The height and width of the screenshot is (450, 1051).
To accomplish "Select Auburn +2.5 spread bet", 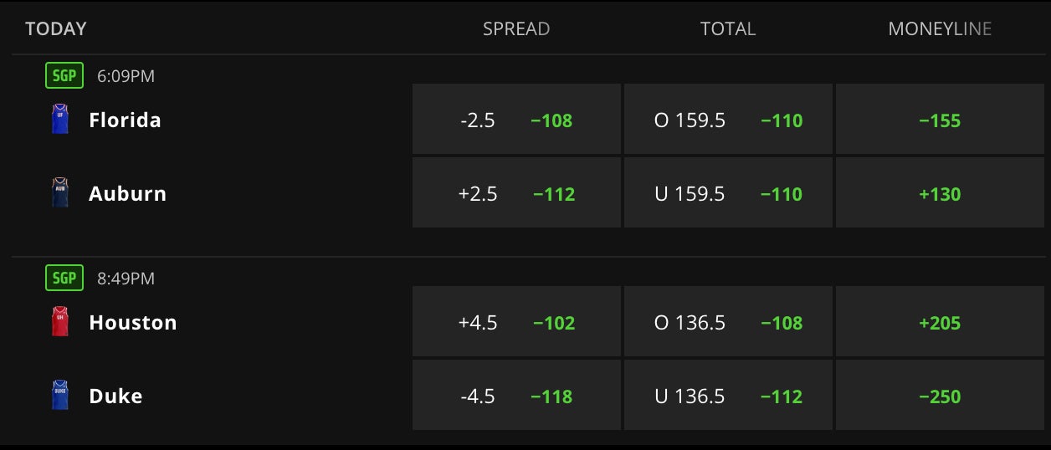I will pos(516,193).
